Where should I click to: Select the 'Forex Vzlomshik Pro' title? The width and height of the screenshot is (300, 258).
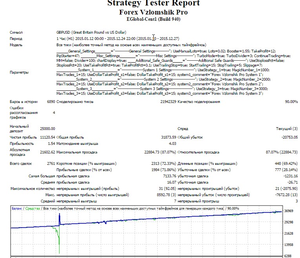153,12
